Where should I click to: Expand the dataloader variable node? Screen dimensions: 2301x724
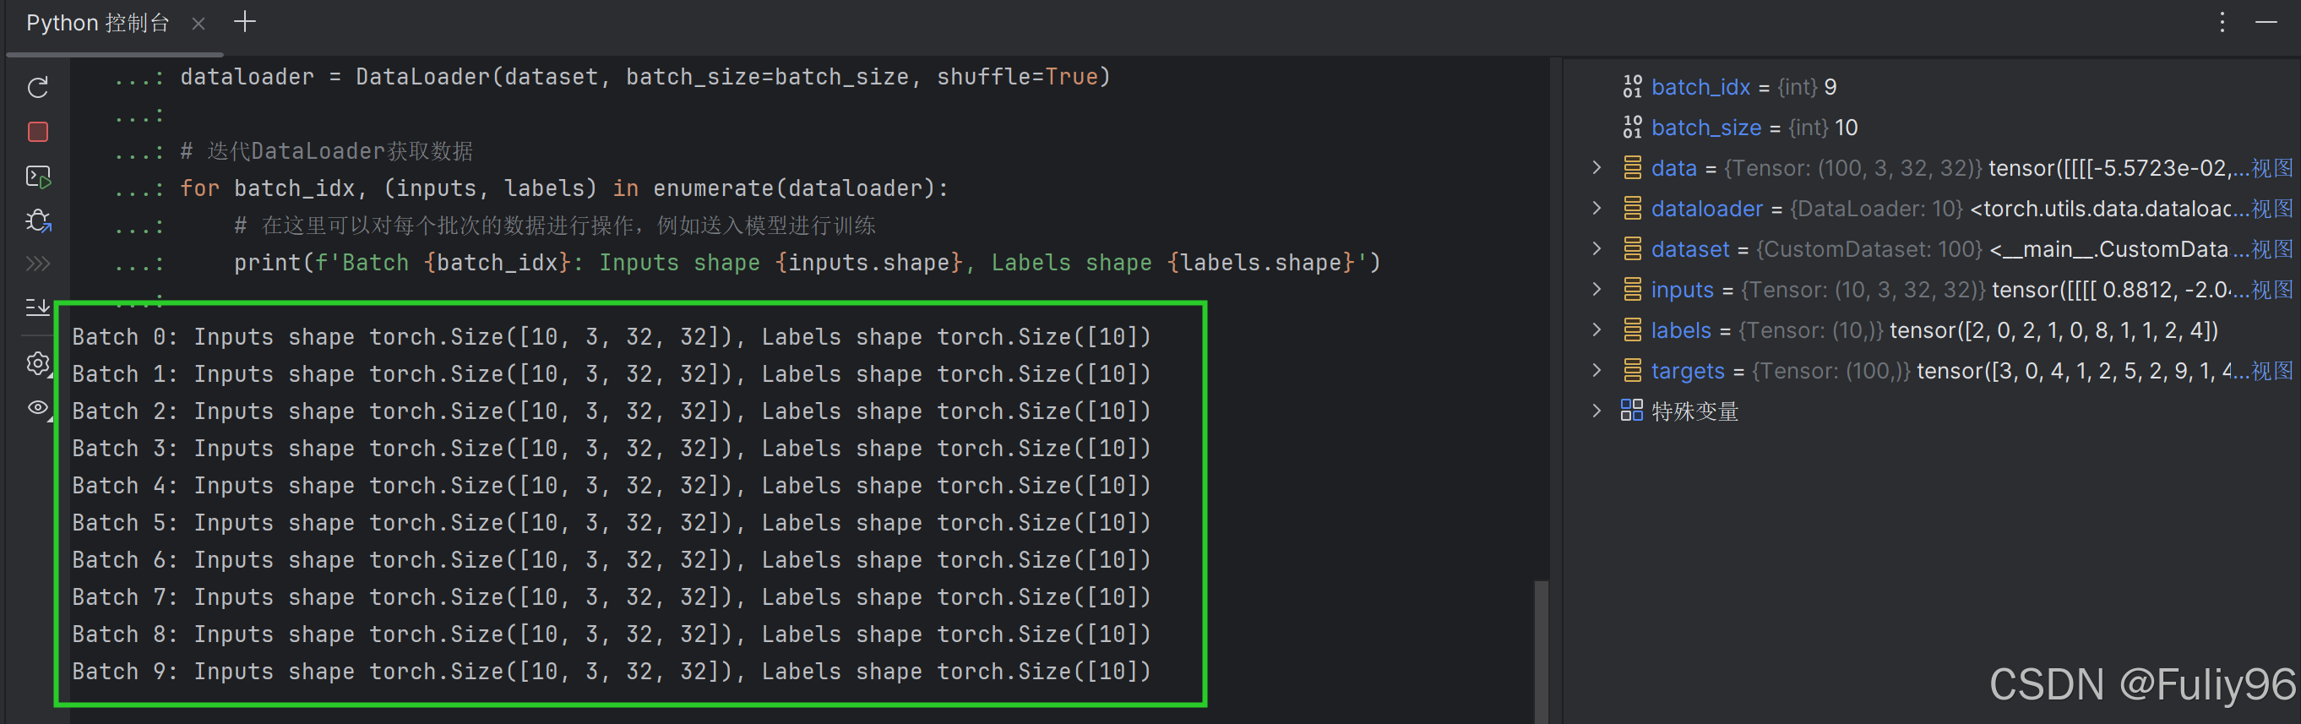click(1597, 209)
